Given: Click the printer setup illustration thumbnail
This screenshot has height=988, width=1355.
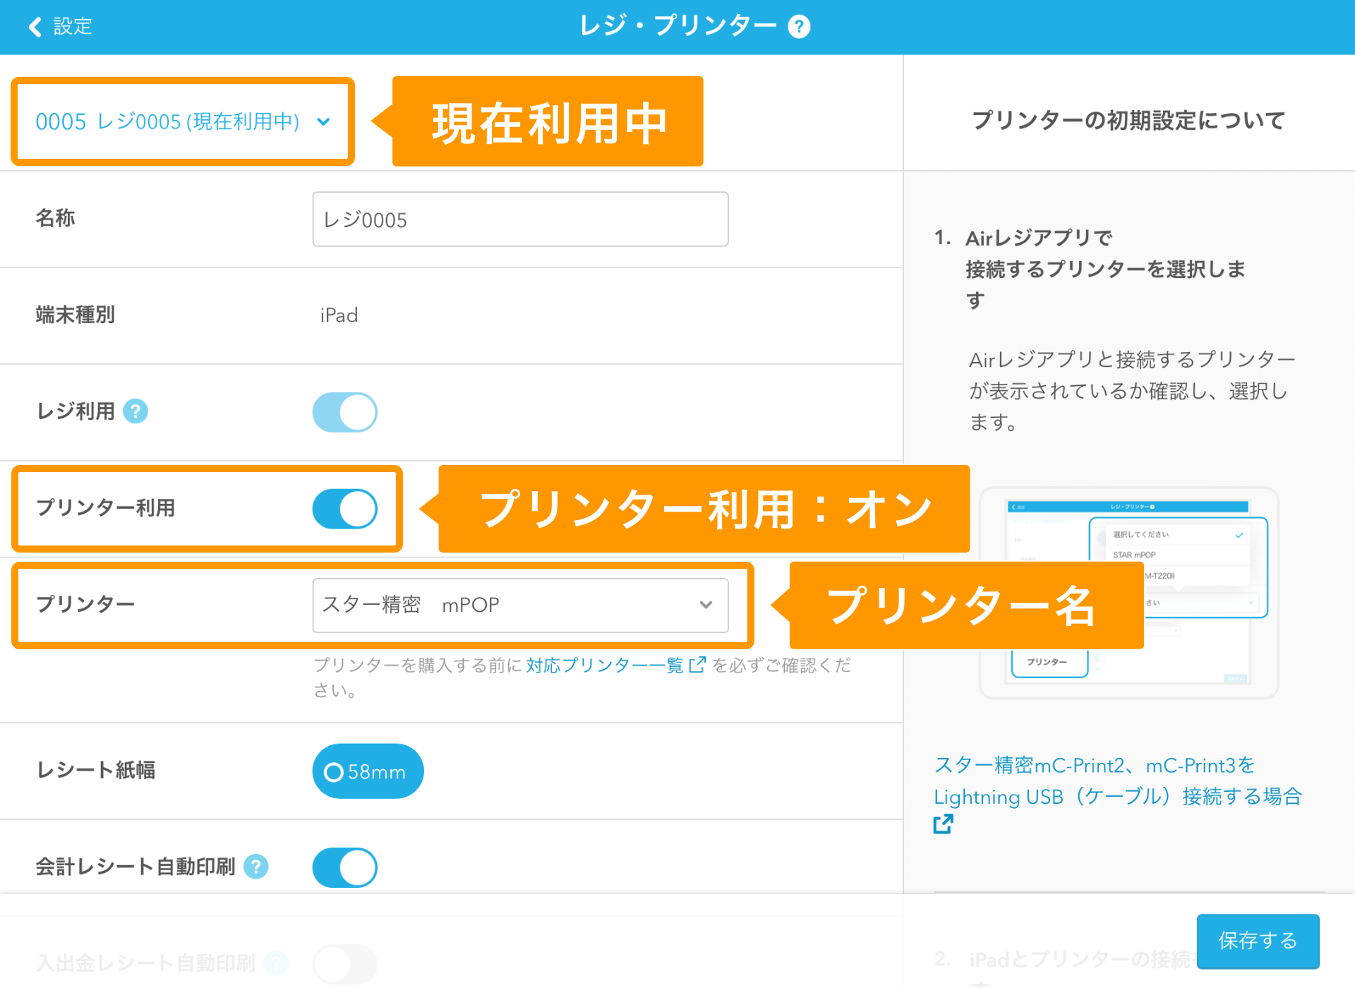Looking at the screenshot, I should (1128, 593).
